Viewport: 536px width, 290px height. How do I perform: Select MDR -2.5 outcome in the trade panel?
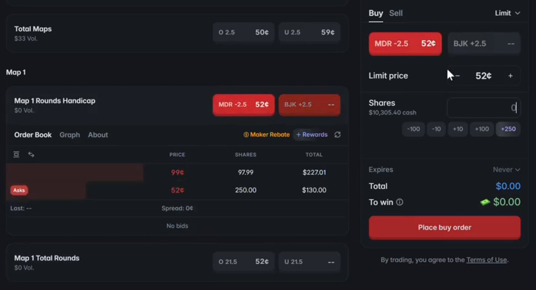(x=405, y=44)
